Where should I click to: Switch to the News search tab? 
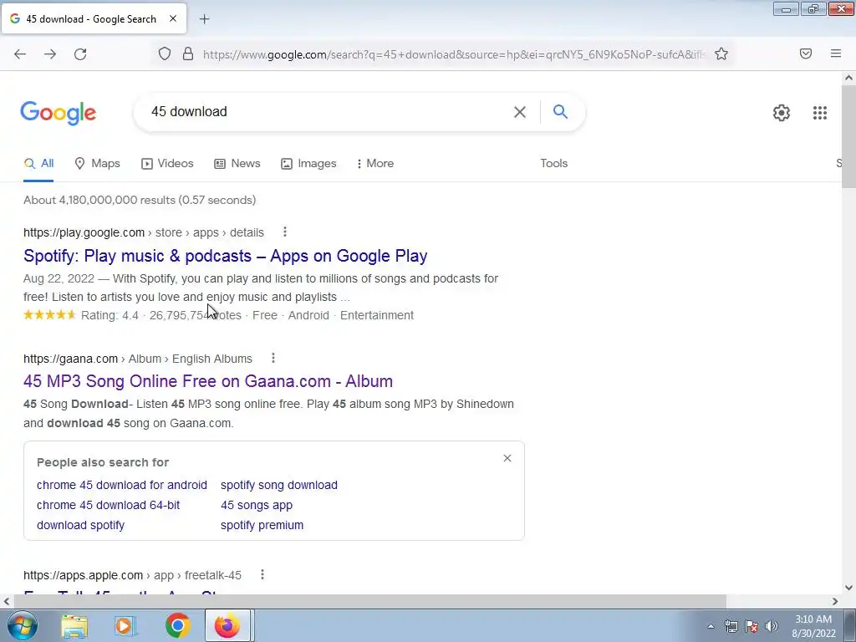237,163
